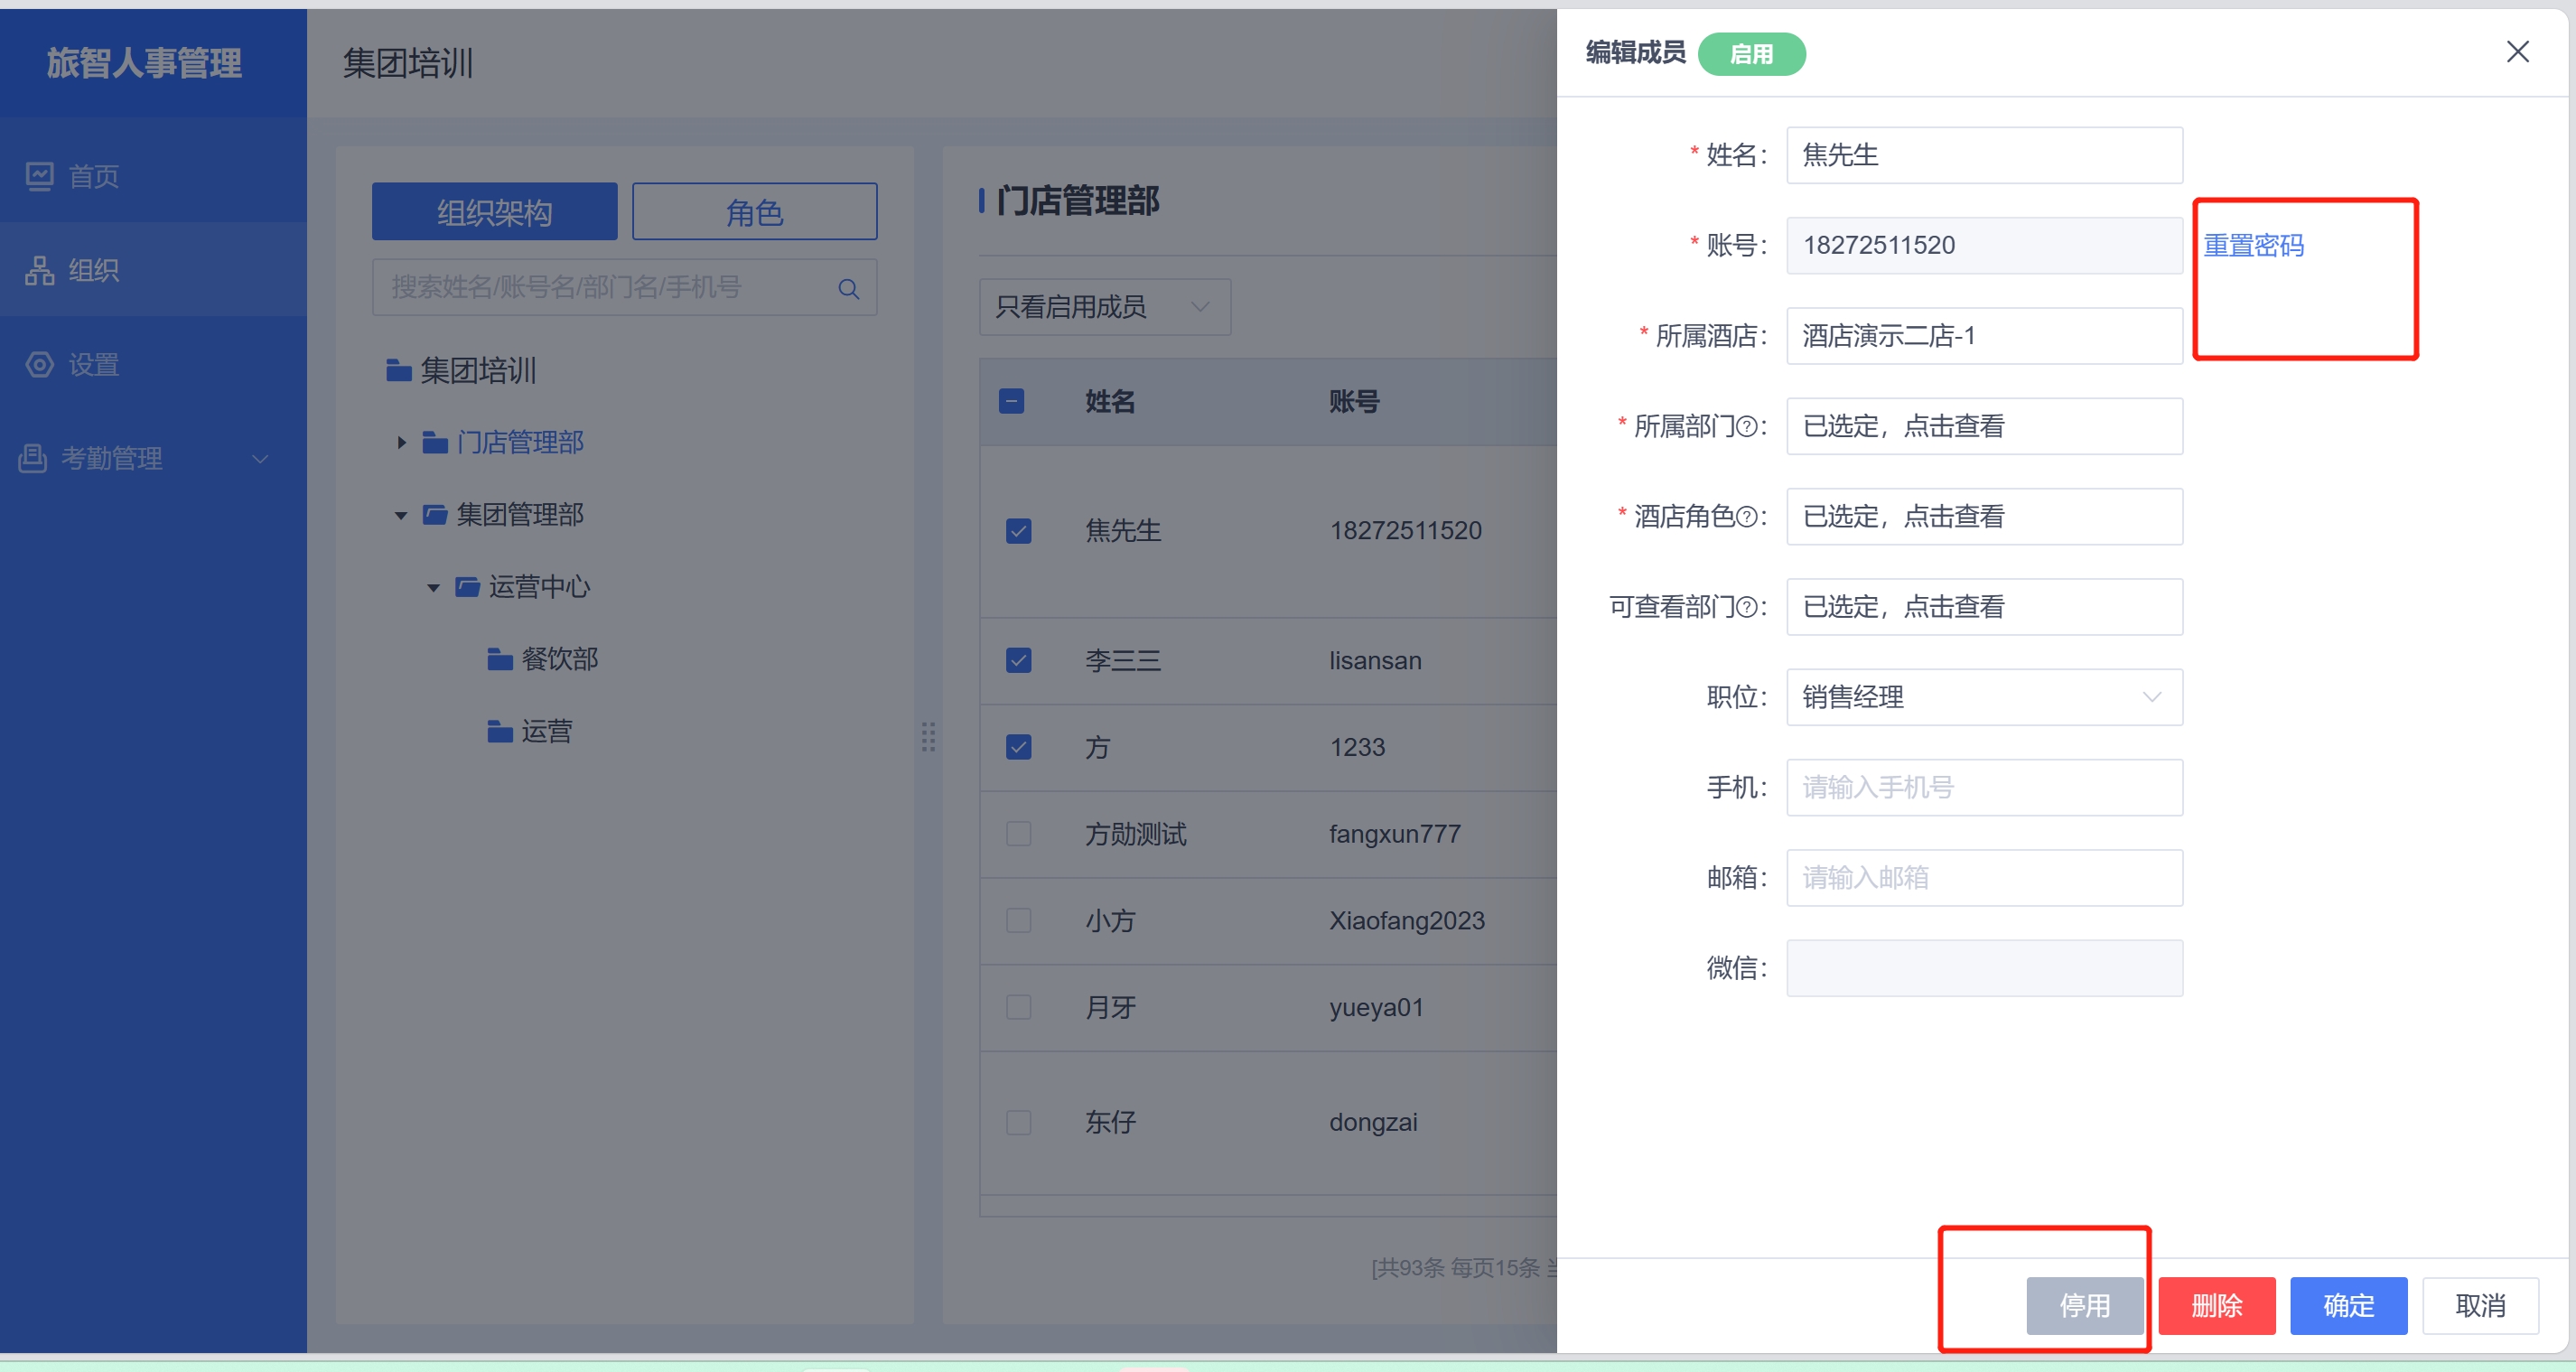Click the 集团培训 root folder icon
Viewport: 2576px width, 1372px height.
click(x=399, y=371)
